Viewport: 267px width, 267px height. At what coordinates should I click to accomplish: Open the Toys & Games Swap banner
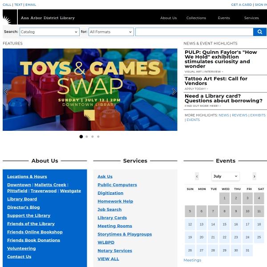click(90, 89)
